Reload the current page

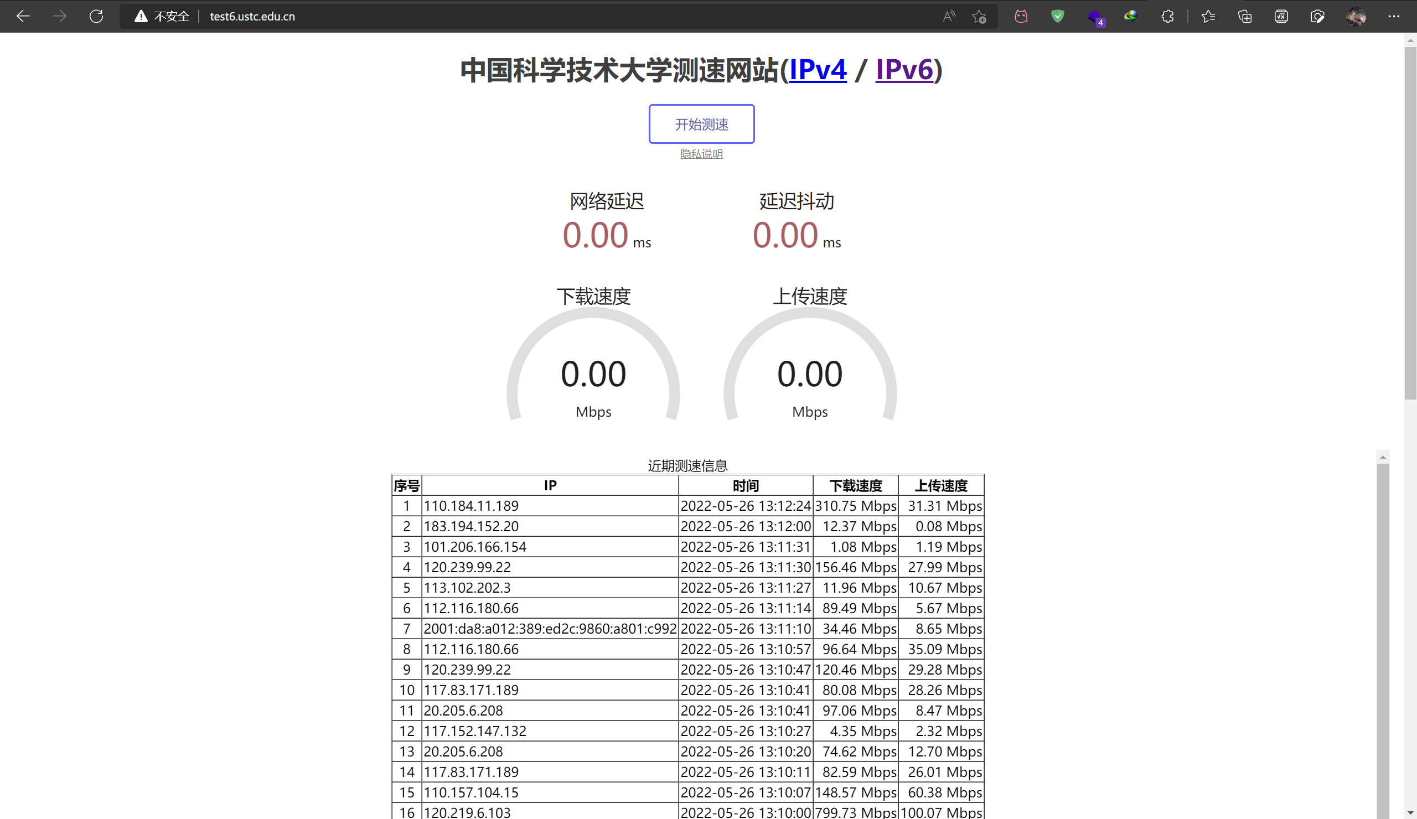coord(96,16)
